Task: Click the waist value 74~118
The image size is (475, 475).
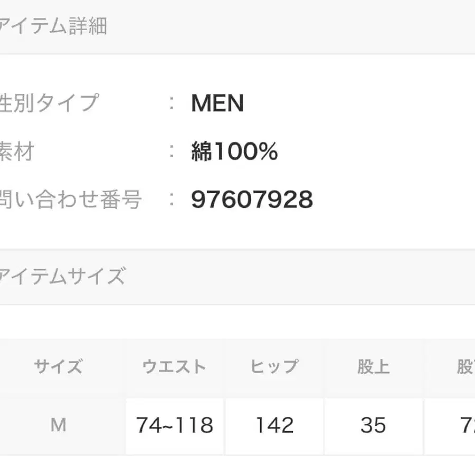Action: click(174, 425)
